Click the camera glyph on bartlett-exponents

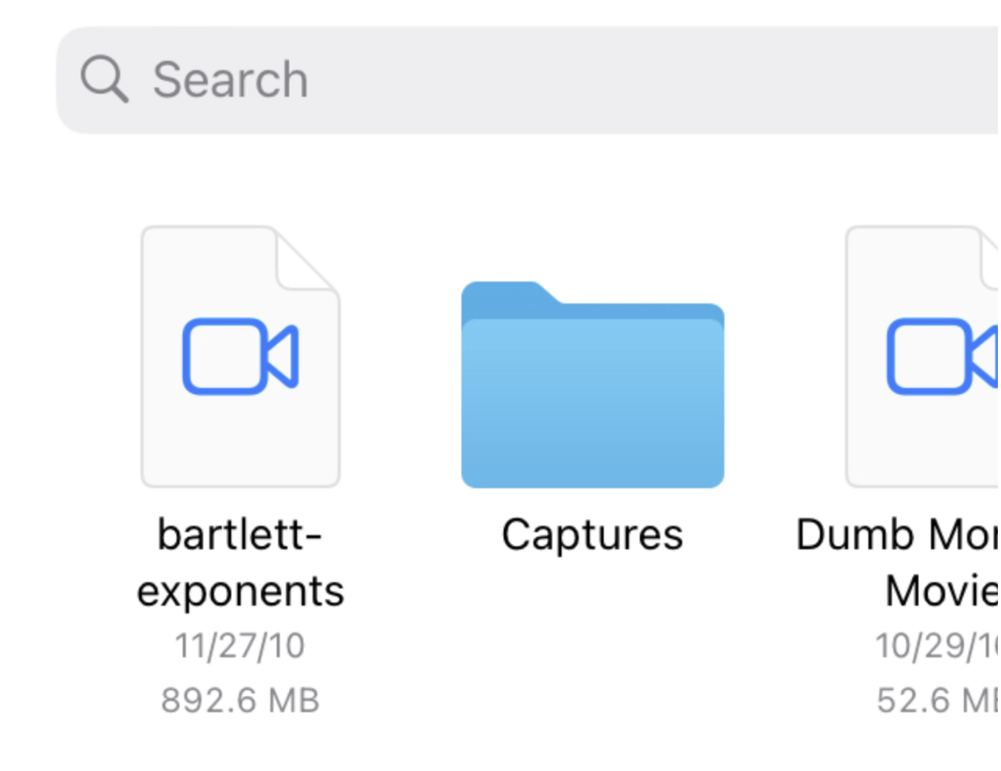coord(240,356)
